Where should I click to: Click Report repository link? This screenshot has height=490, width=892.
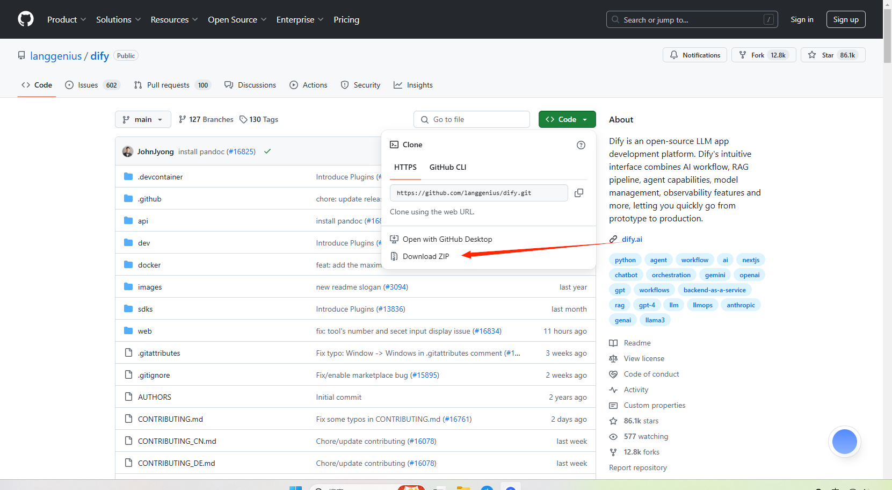[x=638, y=467]
